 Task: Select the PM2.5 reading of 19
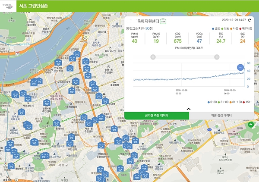[x=156, y=41]
